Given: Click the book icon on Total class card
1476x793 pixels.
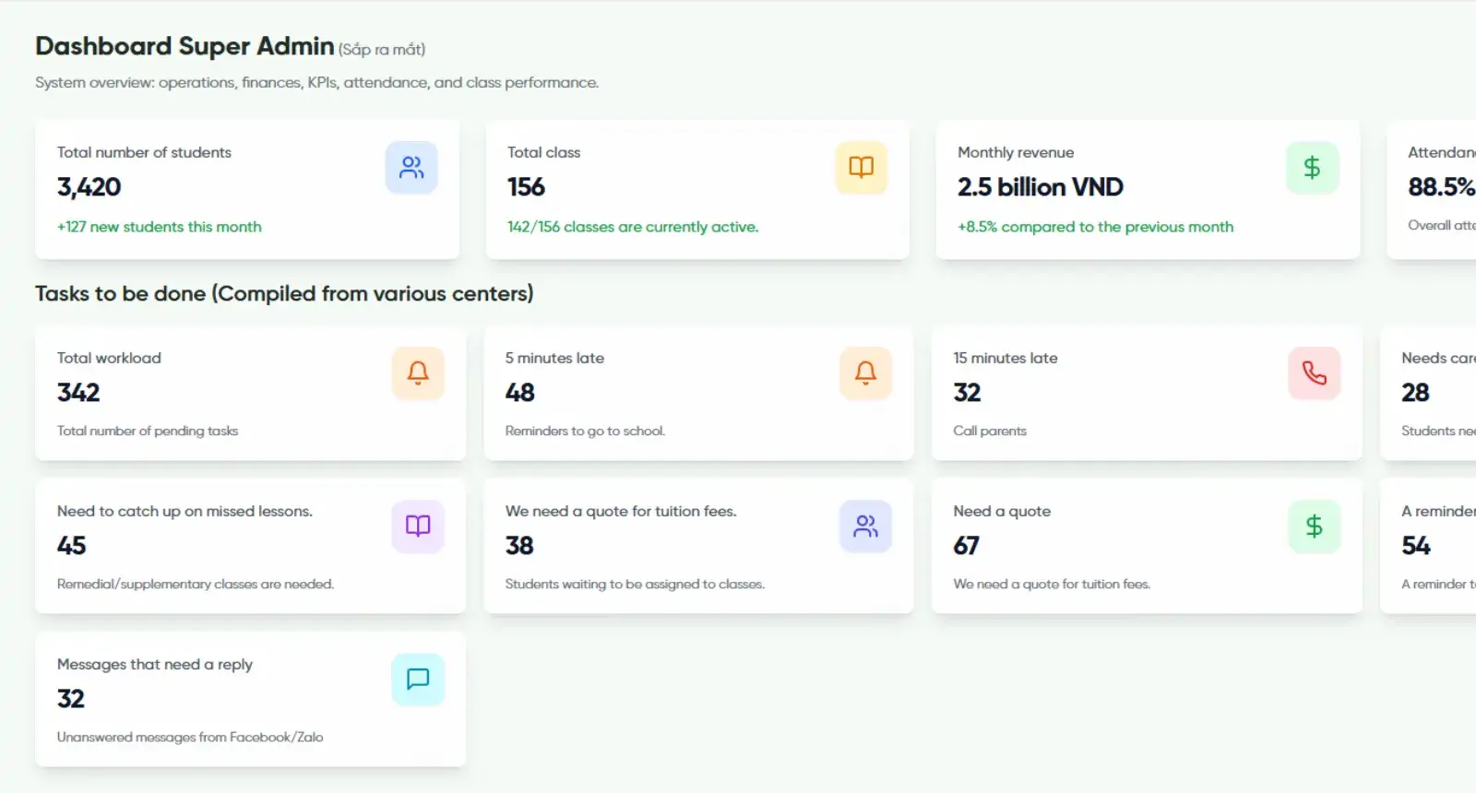Looking at the screenshot, I should click(861, 168).
